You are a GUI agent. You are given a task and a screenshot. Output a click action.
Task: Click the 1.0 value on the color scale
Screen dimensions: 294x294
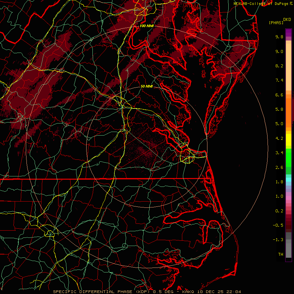point(279,196)
